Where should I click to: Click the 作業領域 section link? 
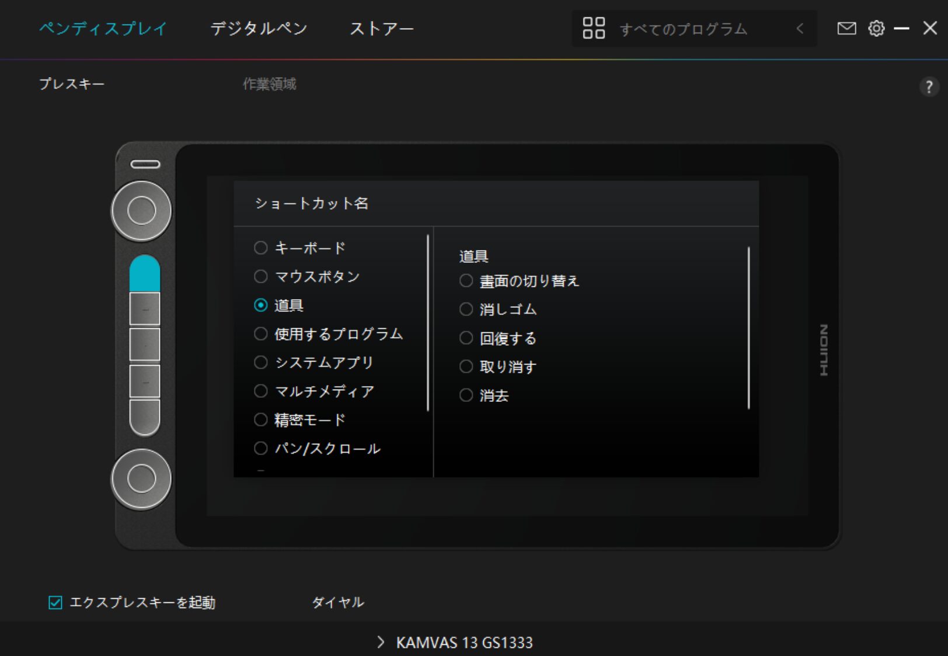tap(269, 84)
